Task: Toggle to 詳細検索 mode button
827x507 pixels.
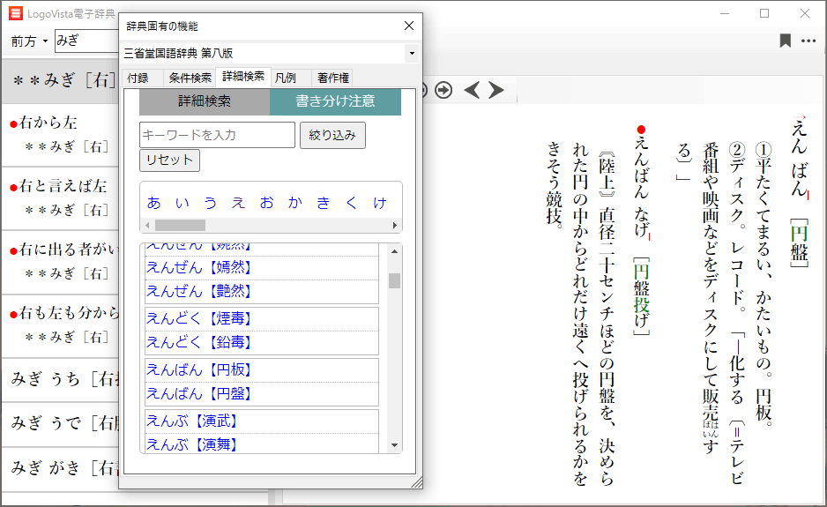Action: (205, 101)
